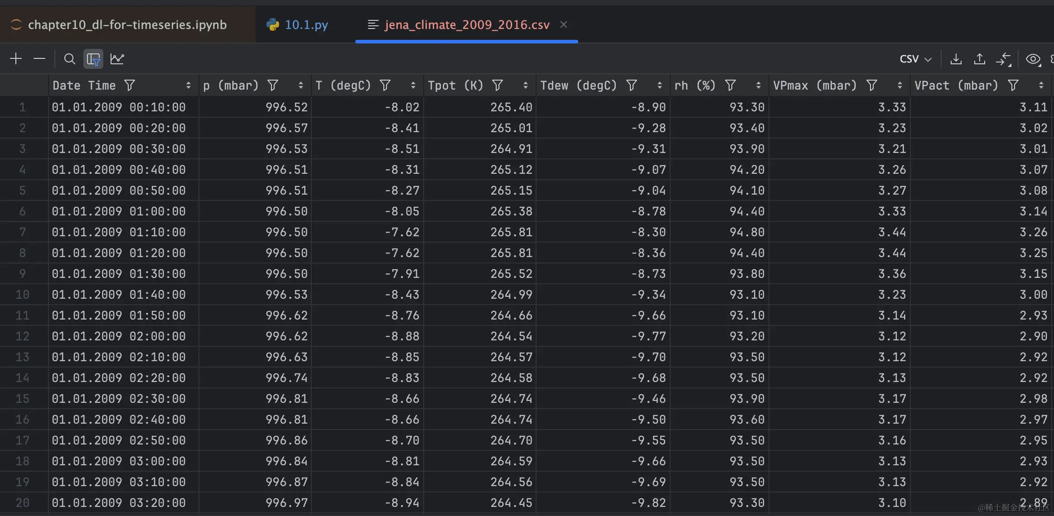The image size is (1054, 516).
Task: Close the jena_climate_2009_2016.csv tab
Action: pyautogui.click(x=564, y=24)
